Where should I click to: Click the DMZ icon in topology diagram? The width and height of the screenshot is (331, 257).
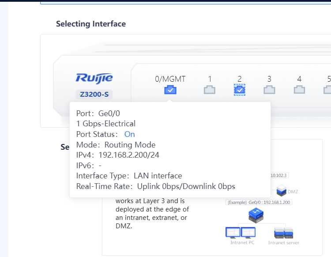282,190
